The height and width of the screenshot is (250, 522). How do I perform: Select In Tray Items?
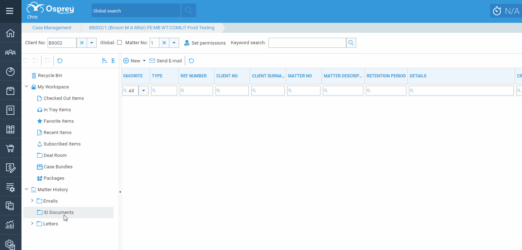click(54, 109)
